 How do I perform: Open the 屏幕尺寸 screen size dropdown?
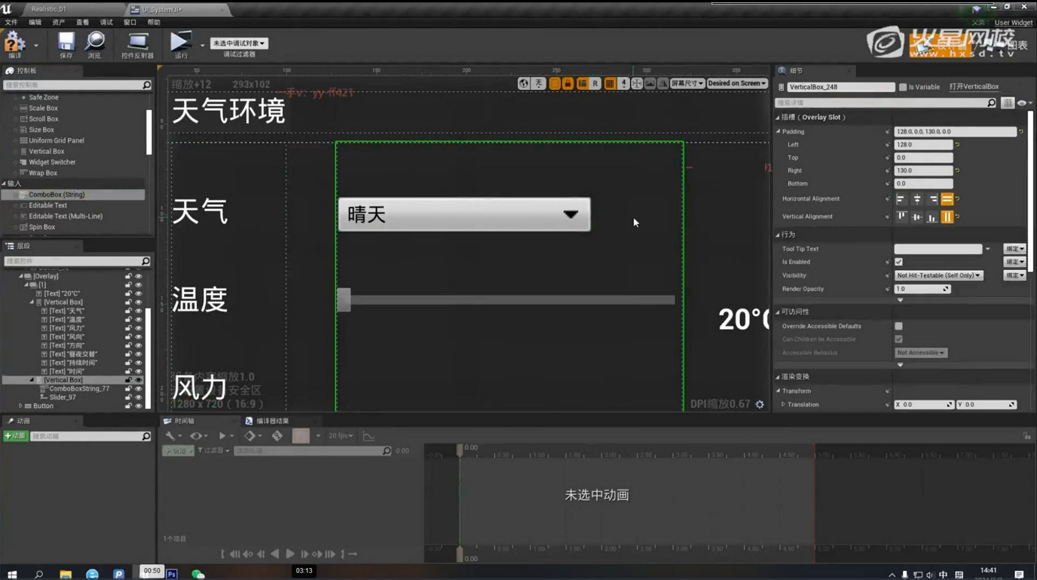click(687, 83)
